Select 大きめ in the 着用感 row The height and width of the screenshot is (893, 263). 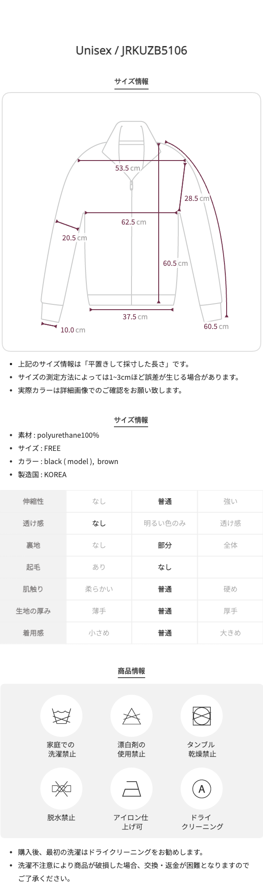(231, 633)
